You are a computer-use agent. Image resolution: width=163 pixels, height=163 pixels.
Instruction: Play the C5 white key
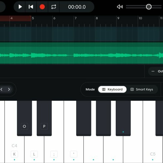pos(153,150)
